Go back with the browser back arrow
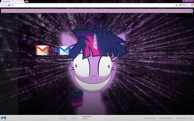Screen dimensions: 194x121 (2, 5)
